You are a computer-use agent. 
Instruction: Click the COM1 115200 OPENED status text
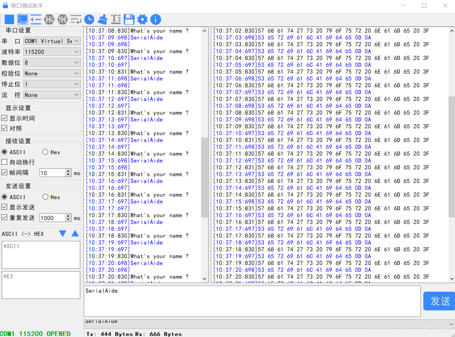pos(35,334)
